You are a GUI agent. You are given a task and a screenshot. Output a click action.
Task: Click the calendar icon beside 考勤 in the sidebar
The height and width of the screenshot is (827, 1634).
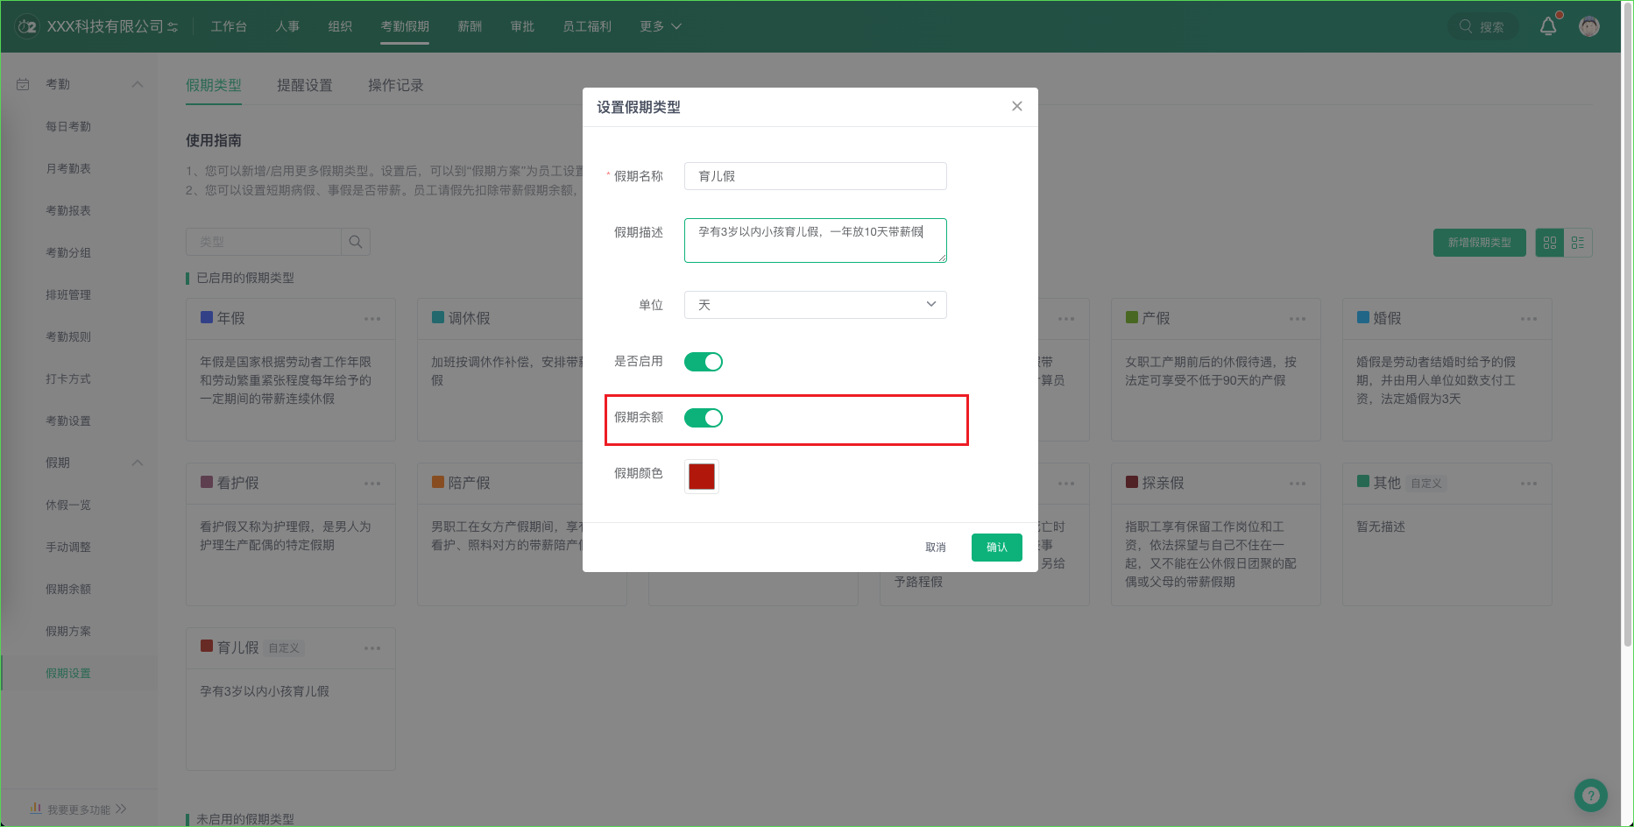pyautogui.click(x=24, y=84)
